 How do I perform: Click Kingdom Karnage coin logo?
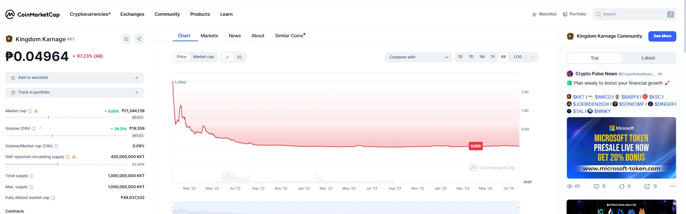pyautogui.click(x=9, y=39)
